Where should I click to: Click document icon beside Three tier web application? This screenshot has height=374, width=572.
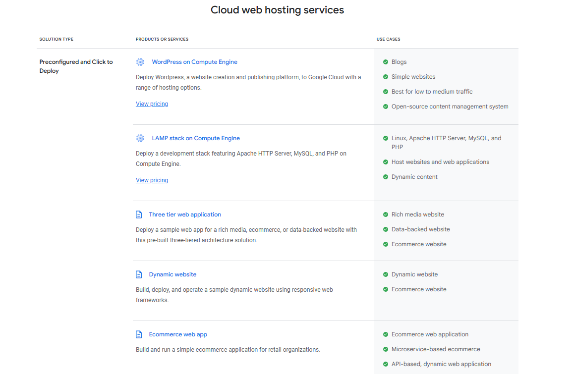tap(139, 214)
